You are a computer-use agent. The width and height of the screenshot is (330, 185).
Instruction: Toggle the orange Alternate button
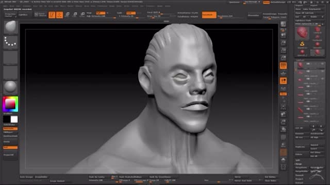point(10,129)
